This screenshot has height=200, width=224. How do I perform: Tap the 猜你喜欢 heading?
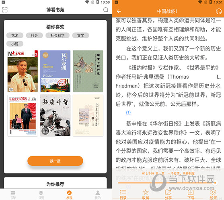click(x=55, y=27)
